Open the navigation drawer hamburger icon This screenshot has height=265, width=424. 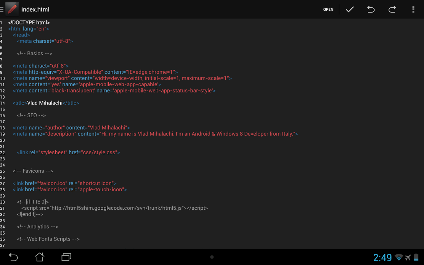pos(1,9)
